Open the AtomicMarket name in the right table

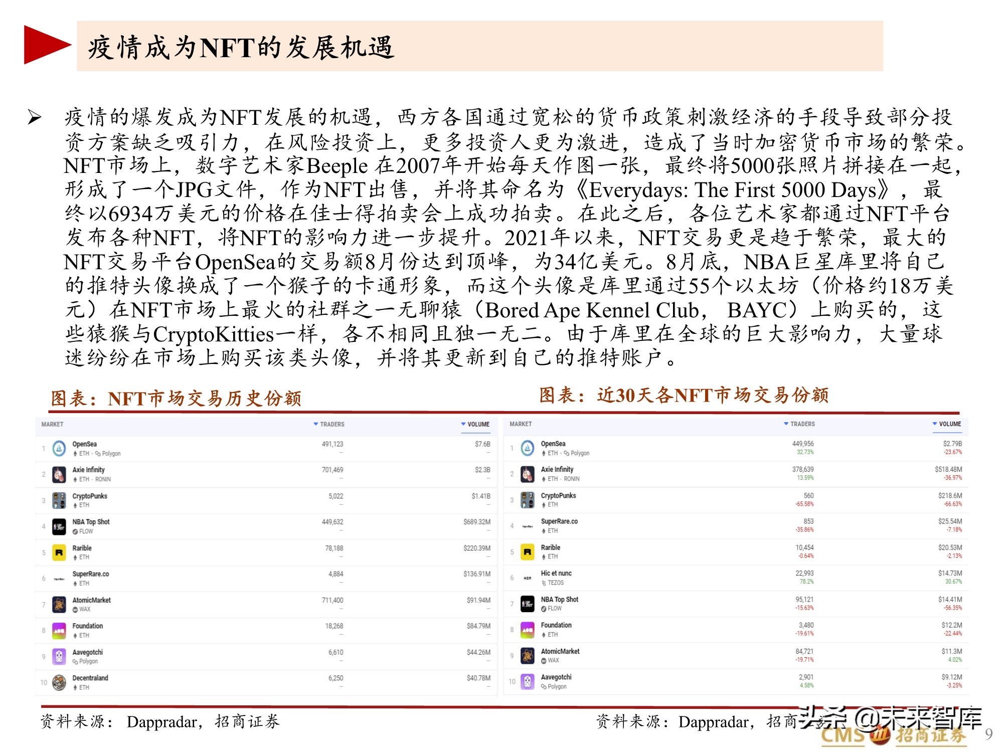click(560, 651)
